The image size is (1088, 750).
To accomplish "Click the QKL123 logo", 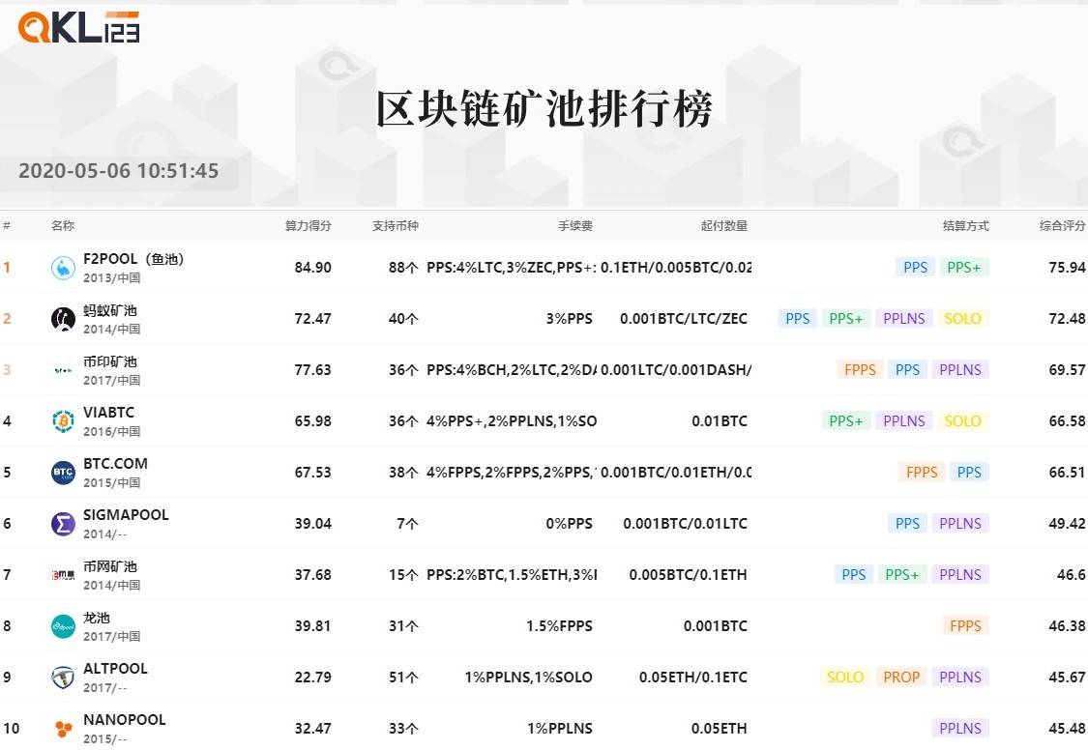I will (78, 27).
